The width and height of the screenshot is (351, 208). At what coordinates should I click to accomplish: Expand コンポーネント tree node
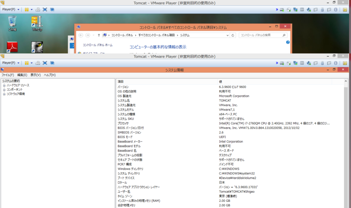pyautogui.click(x=4, y=90)
